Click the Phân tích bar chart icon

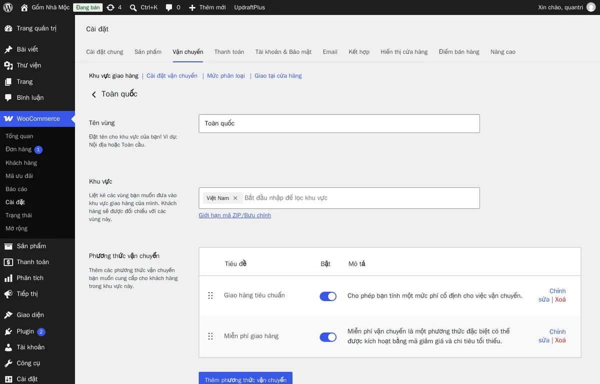[x=8, y=278]
